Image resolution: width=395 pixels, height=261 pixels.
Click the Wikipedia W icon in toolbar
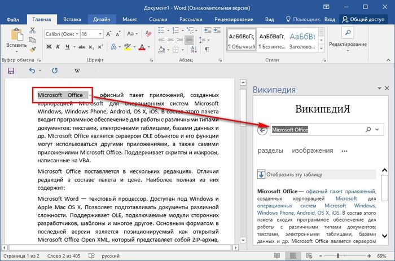tap(77, 71)
